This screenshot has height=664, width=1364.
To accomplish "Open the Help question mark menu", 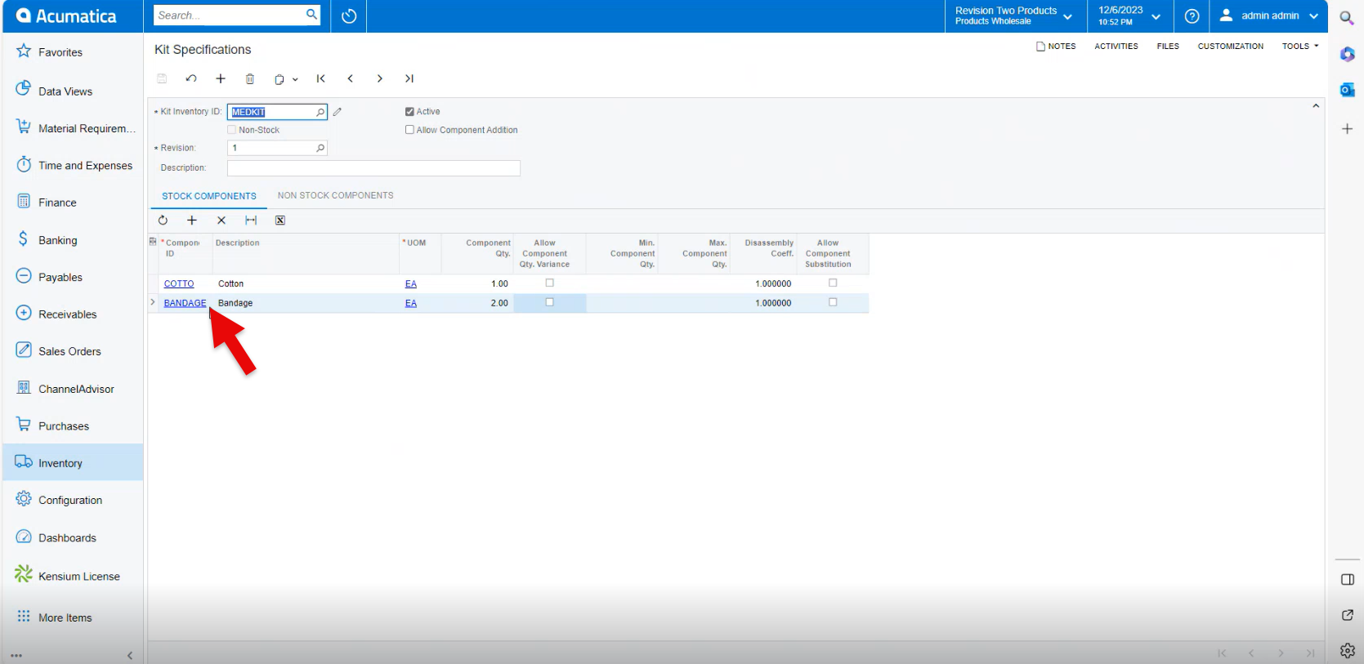I will (1192, 16).
